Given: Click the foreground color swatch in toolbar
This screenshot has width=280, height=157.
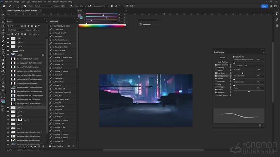Looking at the screenshot, I should pos(2,101).
